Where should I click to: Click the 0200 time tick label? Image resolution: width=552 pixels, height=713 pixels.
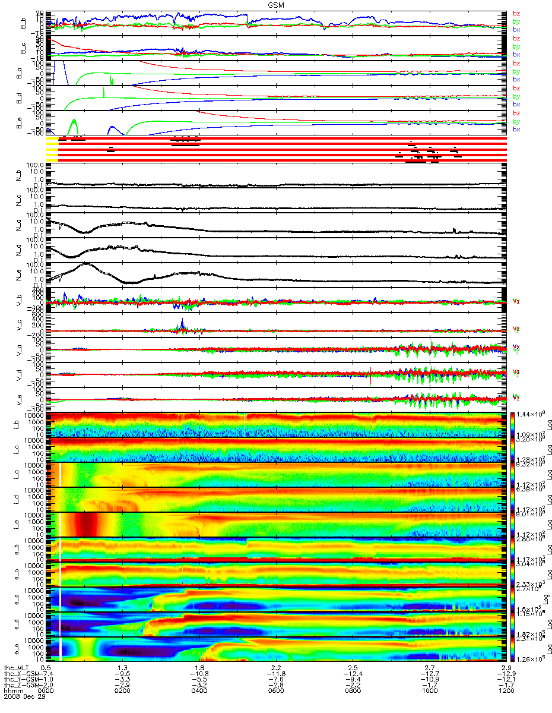tap(122, 692)
